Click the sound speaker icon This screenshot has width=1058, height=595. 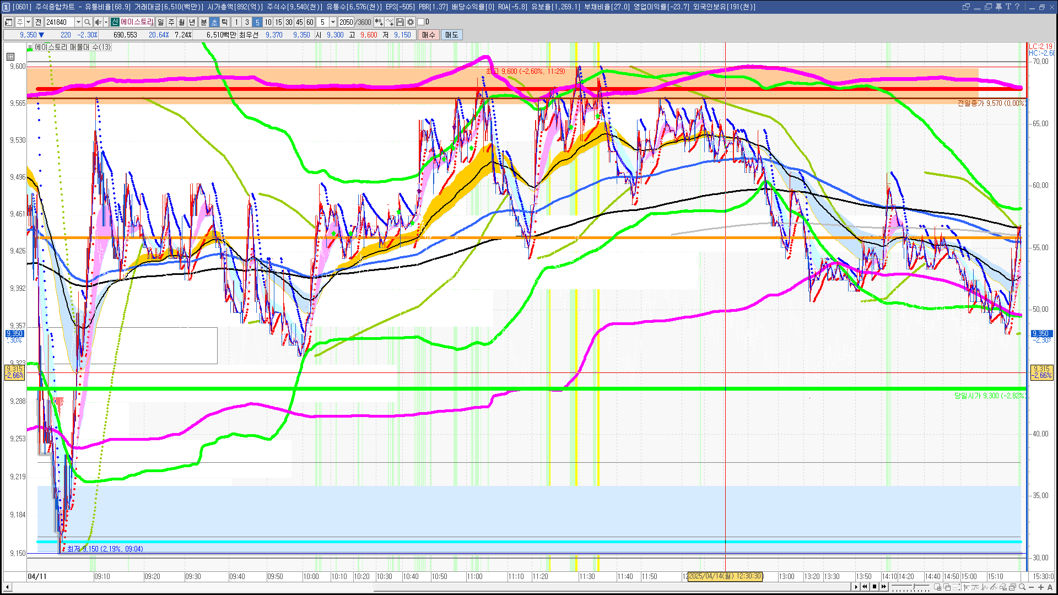(98, 22)
